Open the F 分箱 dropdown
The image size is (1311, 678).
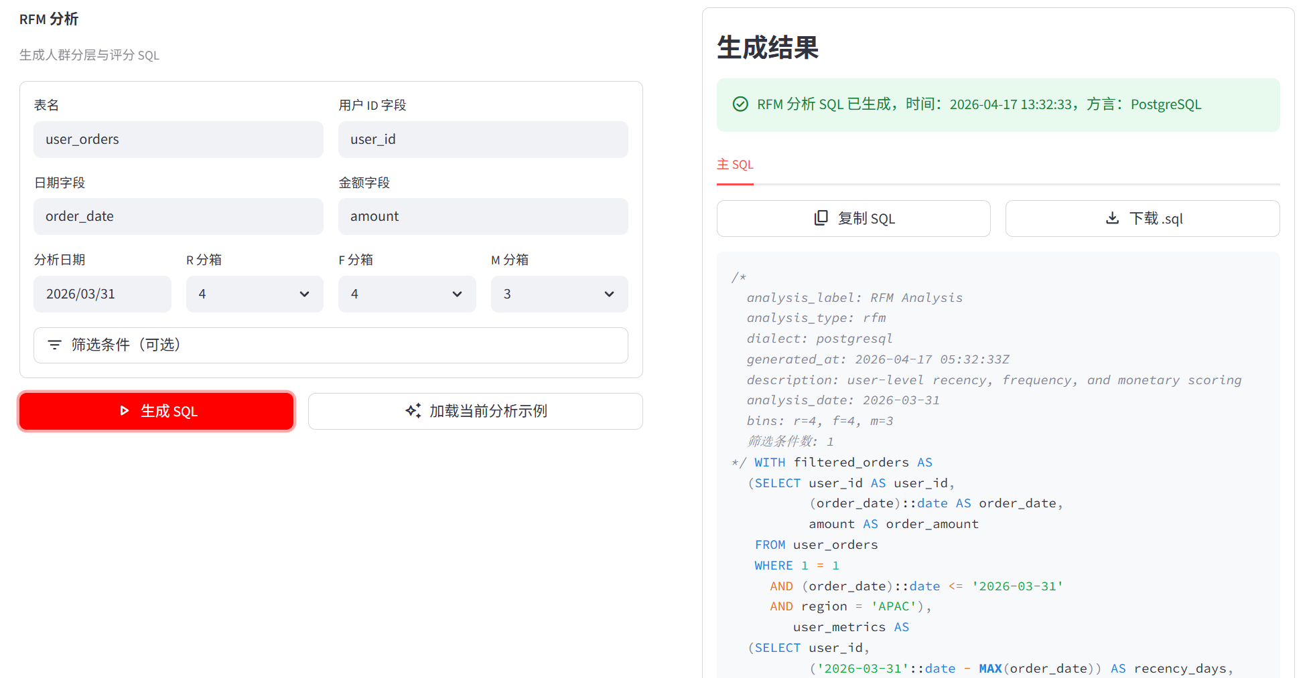[x=407, y=294]
